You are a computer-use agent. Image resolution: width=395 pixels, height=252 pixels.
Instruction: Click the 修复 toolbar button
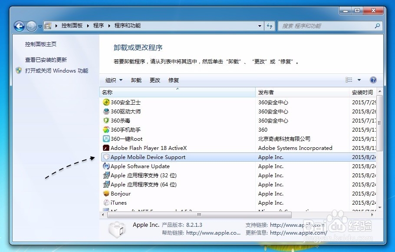point(174,80)
